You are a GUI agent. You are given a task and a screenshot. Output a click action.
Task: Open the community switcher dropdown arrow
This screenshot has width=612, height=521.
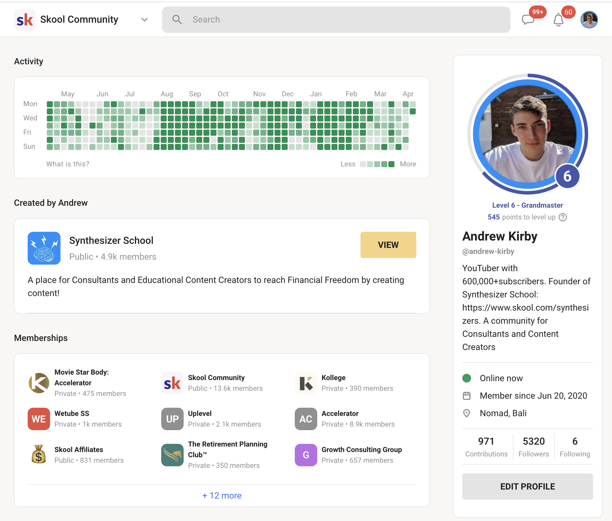coord(145,19)
